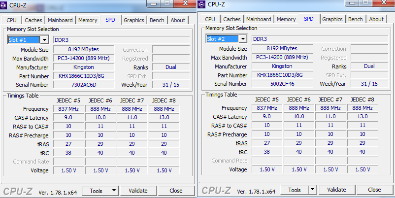Click JEDEC #7 CAS# Latency 11.0 in right window
This screenshot has width=395, height=198.
pyautogui.click(x=330, y=116)
